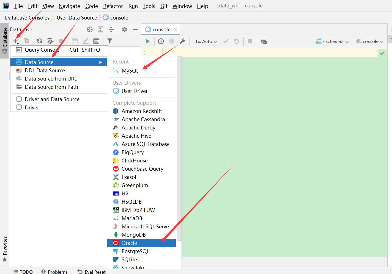Open the Git menu
This screenshot has width=392, height=274.
pos(164,6)
